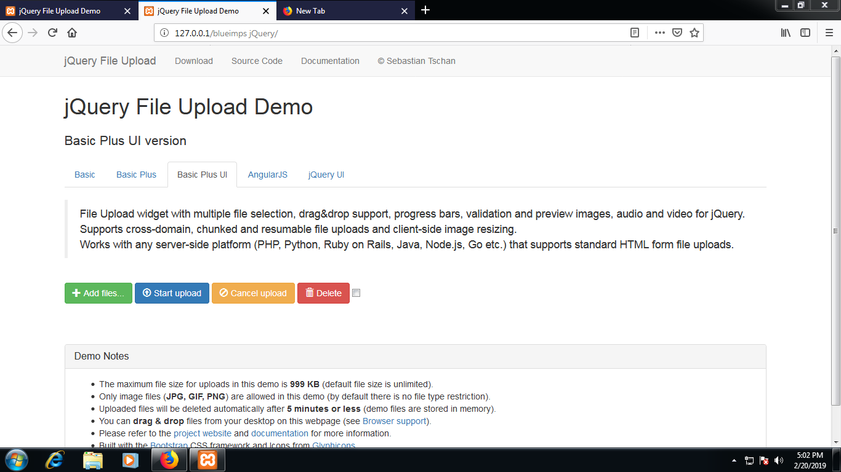Open the taskbar clock and date
This screenshot has width=841, height=472.
pyautogui.click(x=810, y=460)
